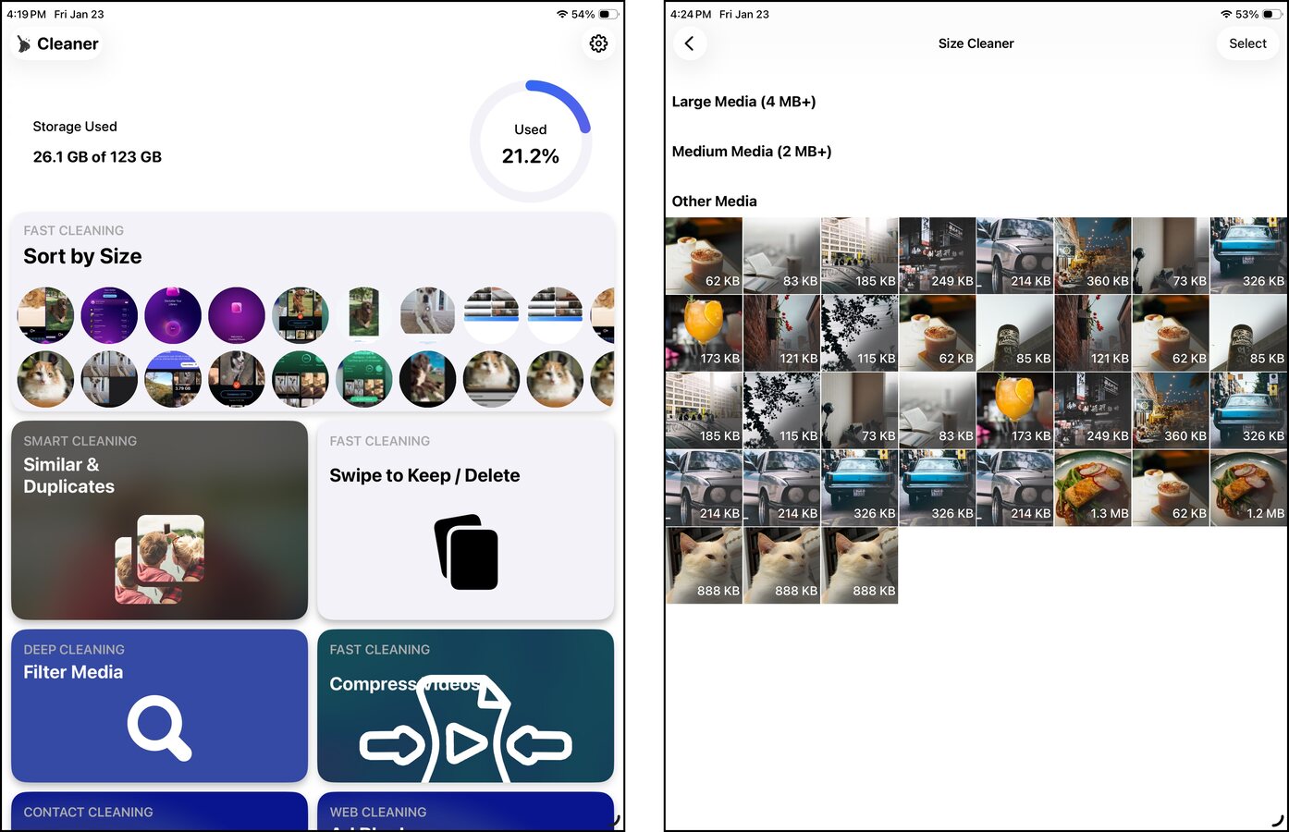Image resolution: width=1289 pixels, height=832 pixels.
Task: Open the WEB CLEANING card
Action: point(465,812)
